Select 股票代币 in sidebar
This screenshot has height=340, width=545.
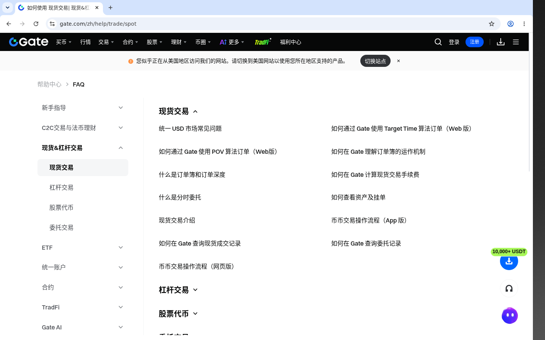coord(61,207)
